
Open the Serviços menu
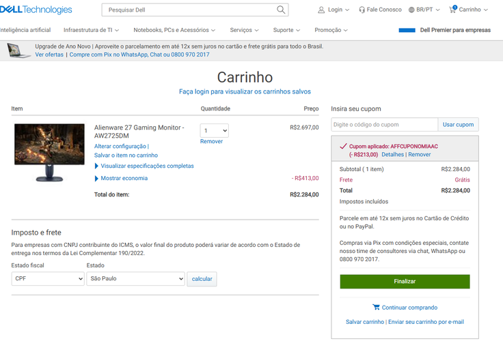point(244,30)
